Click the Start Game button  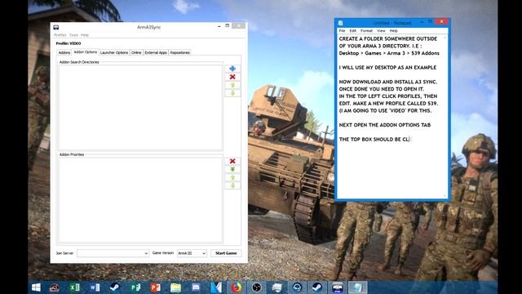pyautogui.click(x=226, y=253)
